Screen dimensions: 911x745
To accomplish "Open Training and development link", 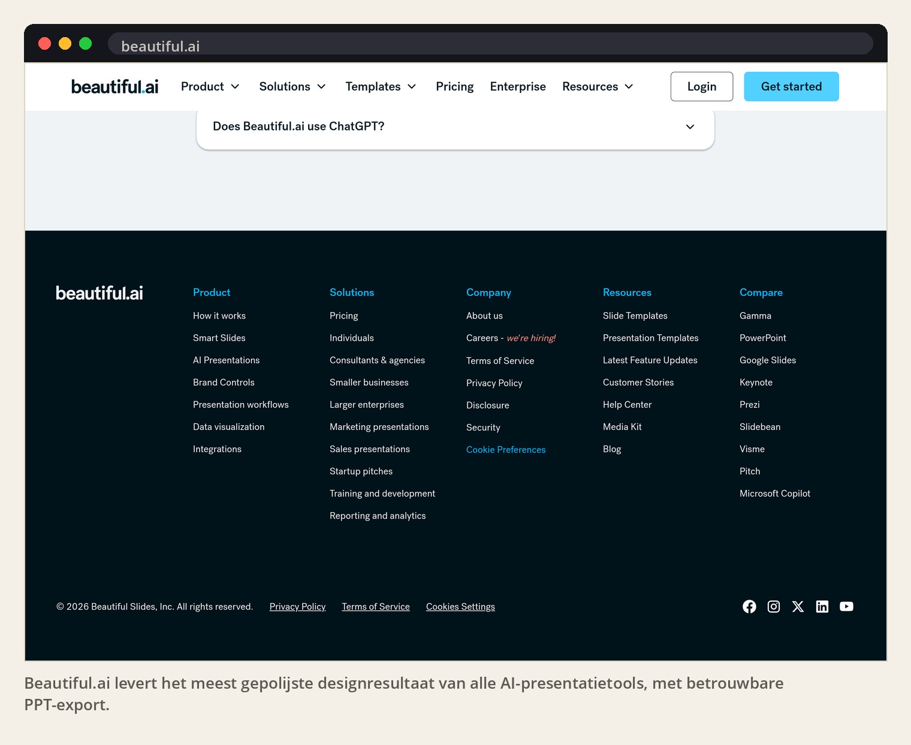I will [382, 493].
